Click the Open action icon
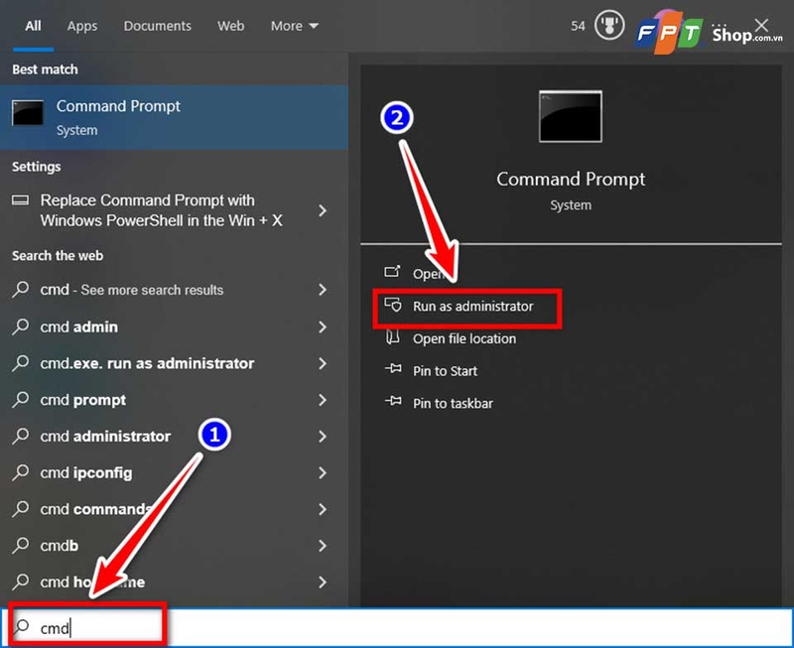 [392, 272]
